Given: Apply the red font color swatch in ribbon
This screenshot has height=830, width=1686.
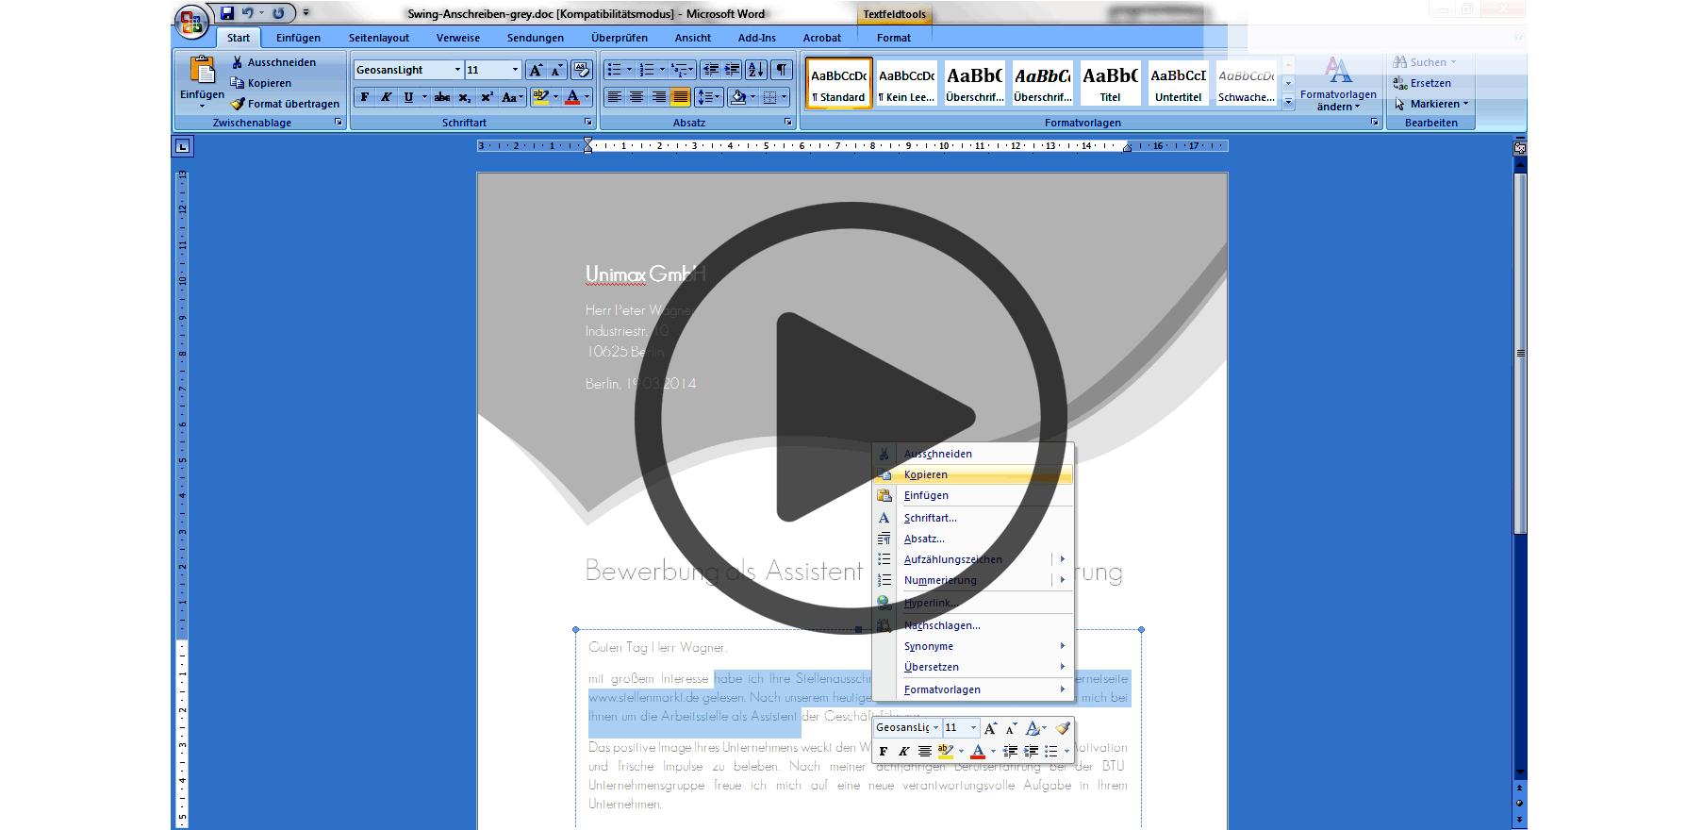Looking at the screenshot, I should click(x=572, y=97).
